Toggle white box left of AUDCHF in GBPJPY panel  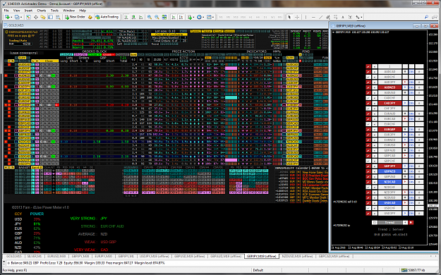click(x=368, y=77)
